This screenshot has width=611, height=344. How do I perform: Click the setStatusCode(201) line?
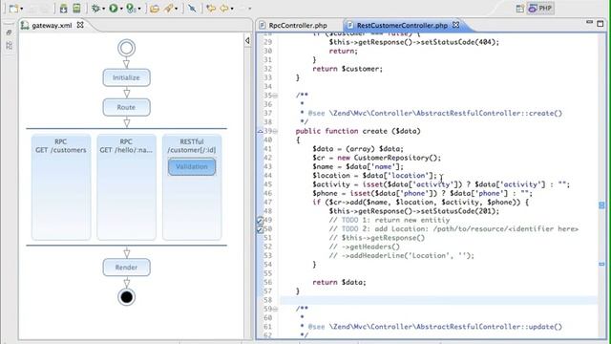tap(413, 211)
